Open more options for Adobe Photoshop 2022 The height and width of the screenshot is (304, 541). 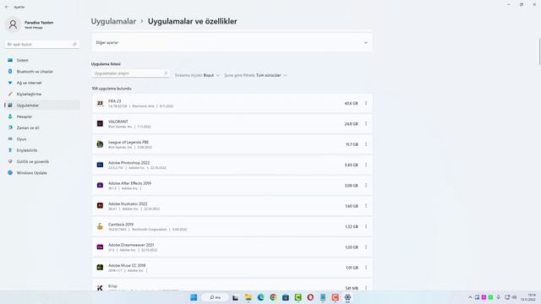coord(366,165)
